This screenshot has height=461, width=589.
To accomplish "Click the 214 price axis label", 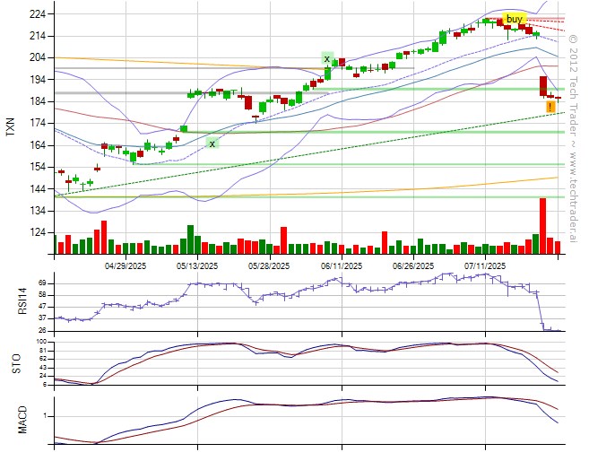I will coord(37,36).
